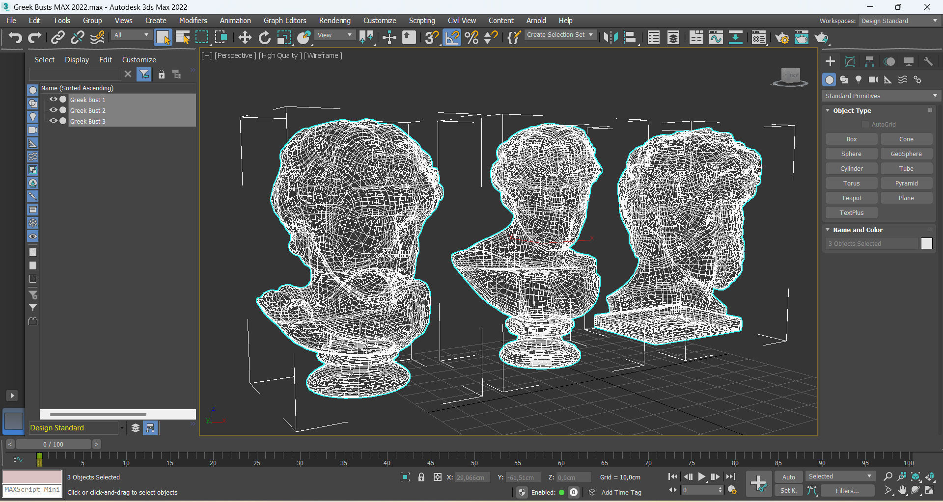
Task: Choose the Select and Scale tool
Action: [284, 38]
